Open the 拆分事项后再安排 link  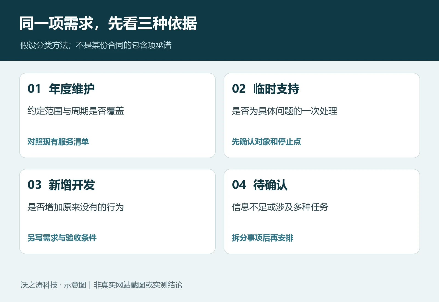(263, 238)
